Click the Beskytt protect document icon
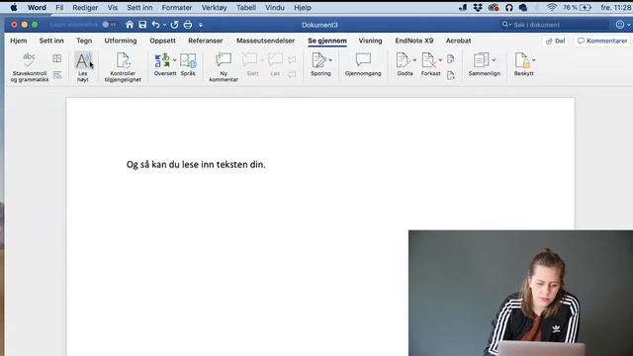 (522, 60)
